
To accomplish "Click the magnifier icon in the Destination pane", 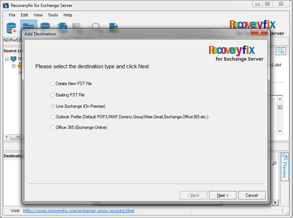I will coord(274,163).
